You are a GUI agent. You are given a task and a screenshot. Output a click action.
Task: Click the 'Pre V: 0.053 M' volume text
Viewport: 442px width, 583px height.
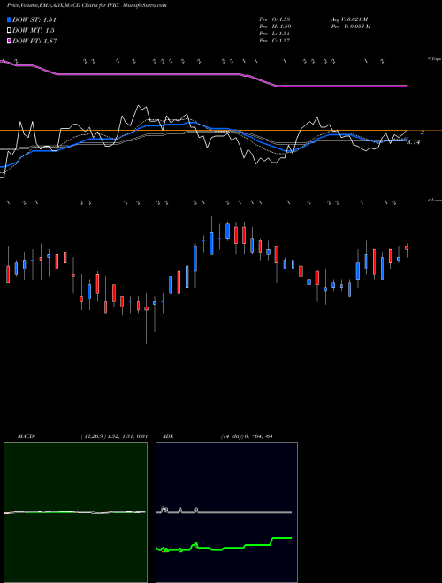350,26
